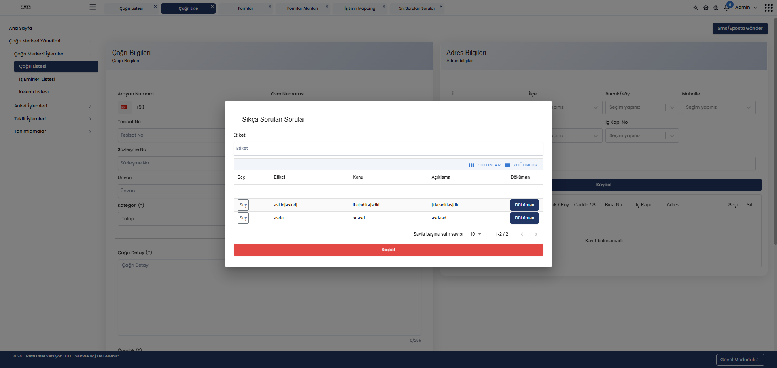Click YOĞUNLUK button label
This screenshot has width=777, height=368.
(525, 165)
